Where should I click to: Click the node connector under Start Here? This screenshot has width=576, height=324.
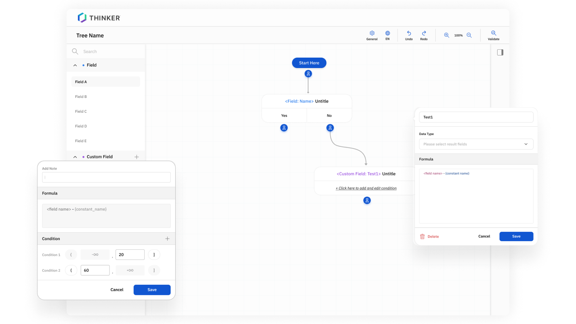click(x=308, y=74)
